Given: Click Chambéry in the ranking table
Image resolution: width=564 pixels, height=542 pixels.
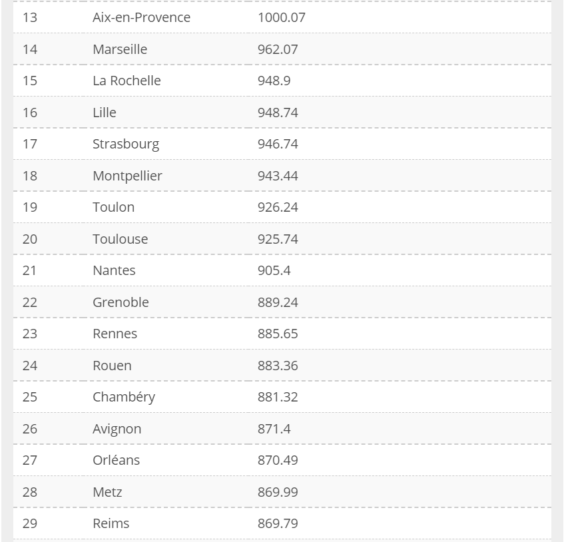Looking at the screenshot, I should (x=124, y=397).
